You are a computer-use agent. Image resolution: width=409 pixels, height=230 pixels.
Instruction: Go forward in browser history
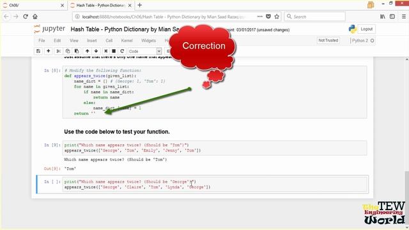(x=16, y=17)
